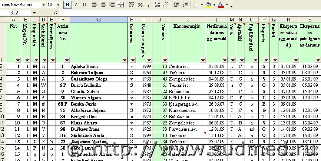The image size is (321, 161).
Task: Select column G header
Action: [x=99, y=19]
